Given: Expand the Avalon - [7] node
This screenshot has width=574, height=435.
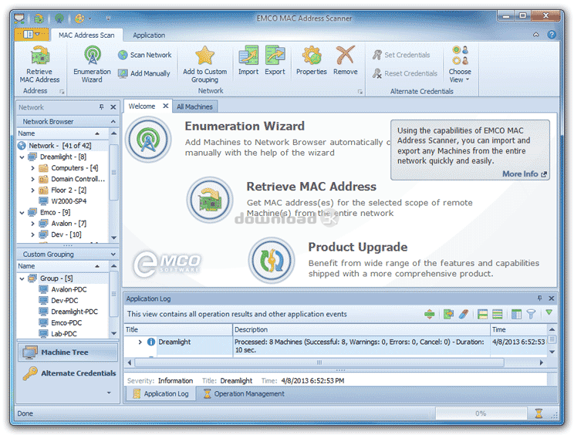Looking at the screenshot, I should click(33, 224).
